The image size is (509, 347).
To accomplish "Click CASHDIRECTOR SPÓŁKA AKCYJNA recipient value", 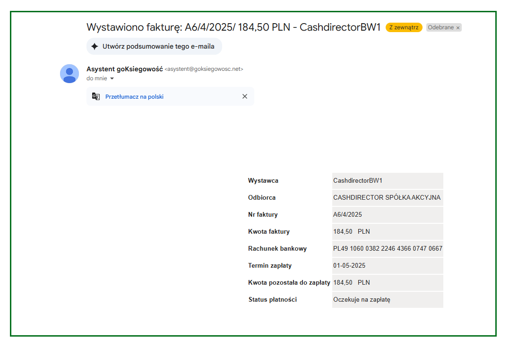I will pyautogui.click(x=387, y=197).
